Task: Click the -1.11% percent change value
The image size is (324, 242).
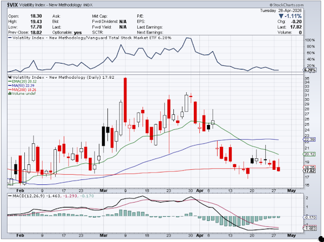Action: [293, 16]
